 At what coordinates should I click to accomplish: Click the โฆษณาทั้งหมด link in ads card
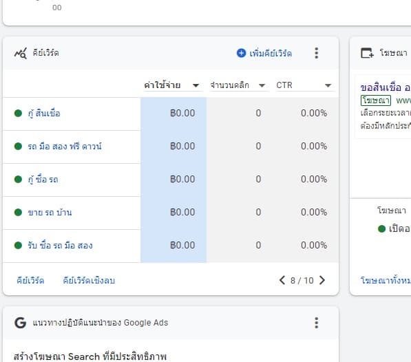[x=386, y=281]
